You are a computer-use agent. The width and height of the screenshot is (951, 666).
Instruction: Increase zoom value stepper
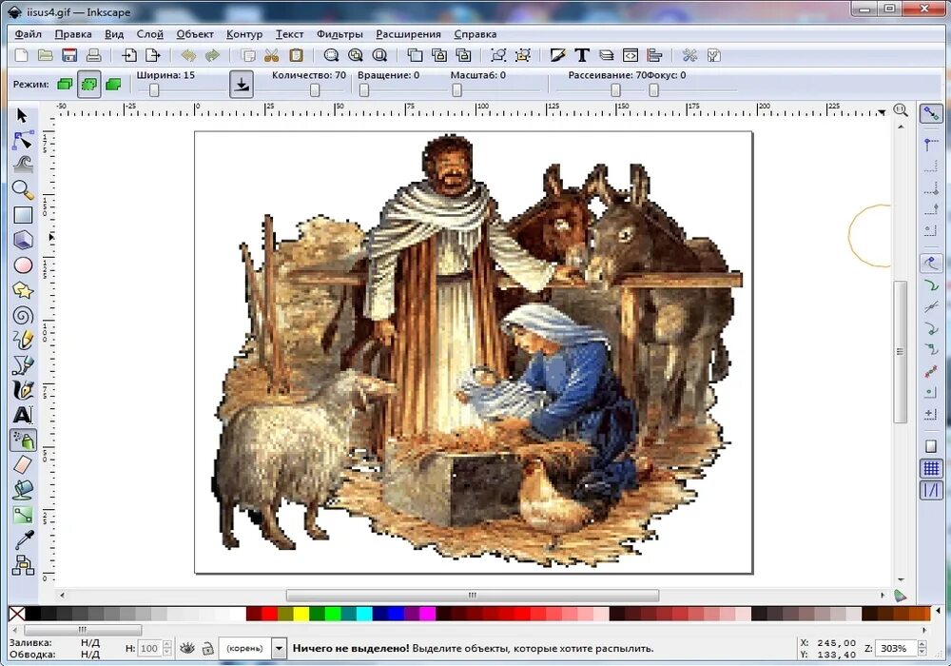[x=922, y=644]
